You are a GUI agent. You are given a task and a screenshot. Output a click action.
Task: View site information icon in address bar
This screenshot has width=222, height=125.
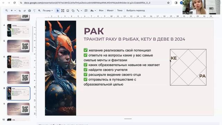tap(21, 3)
